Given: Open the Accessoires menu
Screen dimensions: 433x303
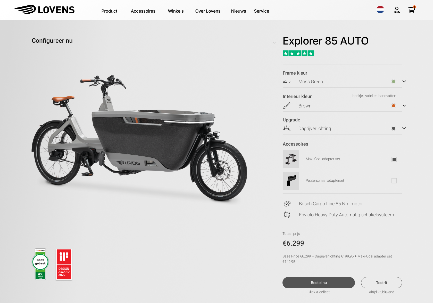Looking at the screenshot, I should coord(143,11).
